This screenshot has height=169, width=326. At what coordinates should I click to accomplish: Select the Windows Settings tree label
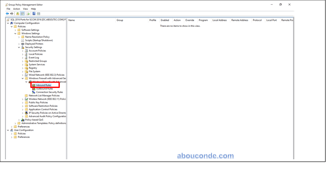[x=30, y=33]
